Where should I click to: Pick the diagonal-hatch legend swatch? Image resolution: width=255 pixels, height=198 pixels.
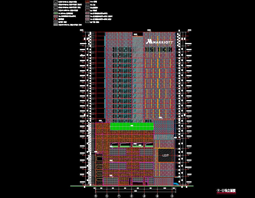pyautogui.click(x=87, y=22)
